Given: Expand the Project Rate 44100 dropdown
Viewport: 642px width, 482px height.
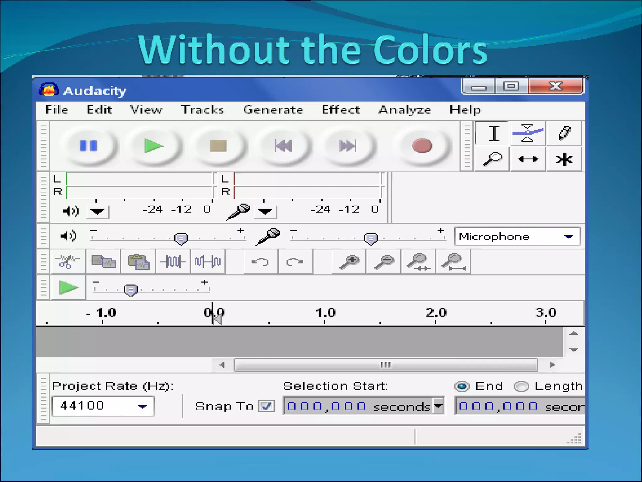Looking at the screenshot, I should [103, 406].
